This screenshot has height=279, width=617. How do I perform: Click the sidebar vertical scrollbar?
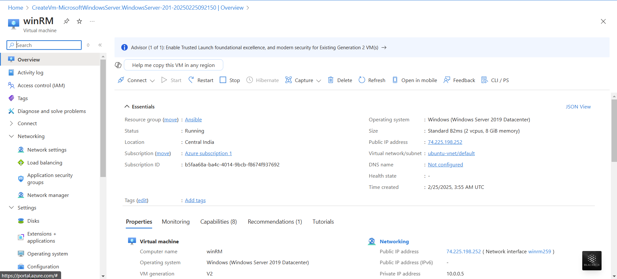(103, 118)
